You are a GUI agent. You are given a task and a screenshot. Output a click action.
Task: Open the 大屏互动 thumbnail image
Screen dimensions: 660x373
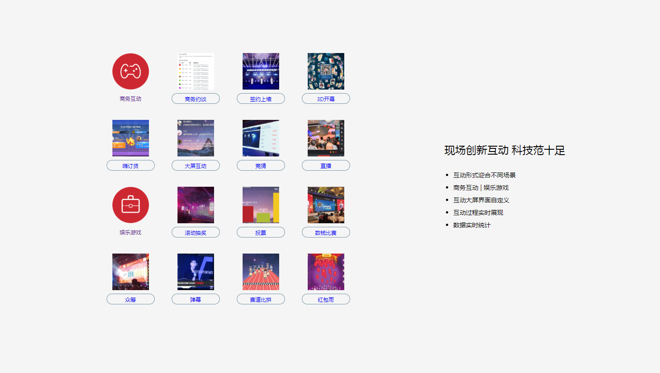[x=196, y=138]
